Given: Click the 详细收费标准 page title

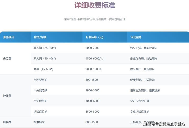Looking at the screenshot, I should (x=94, y=6).
